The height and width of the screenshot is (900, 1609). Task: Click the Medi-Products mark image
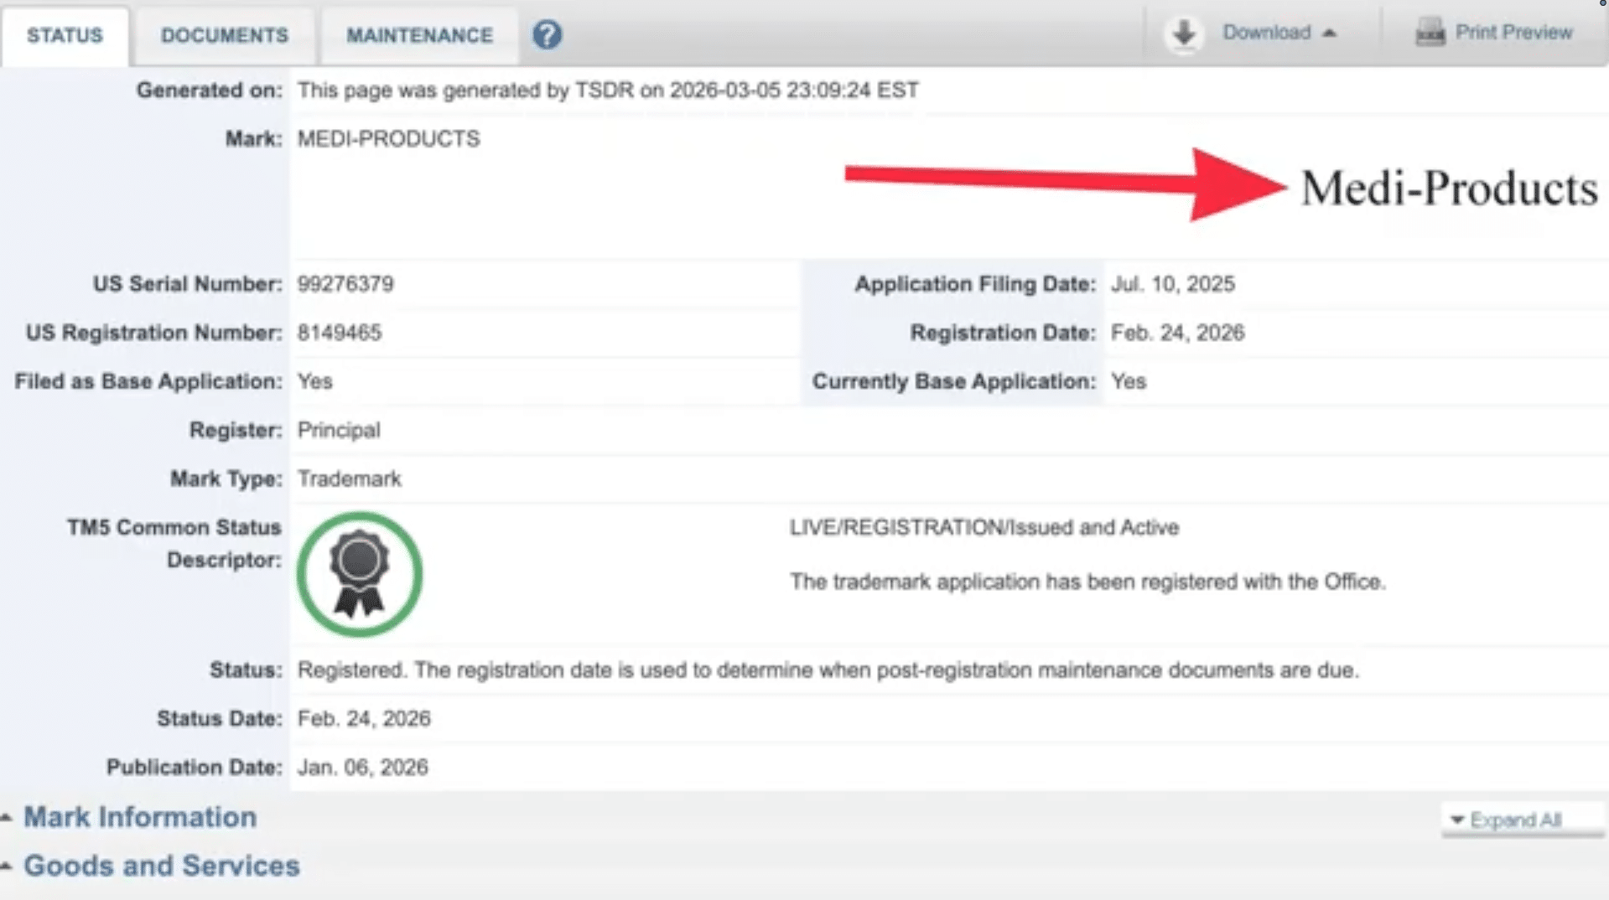point(1448,188)
